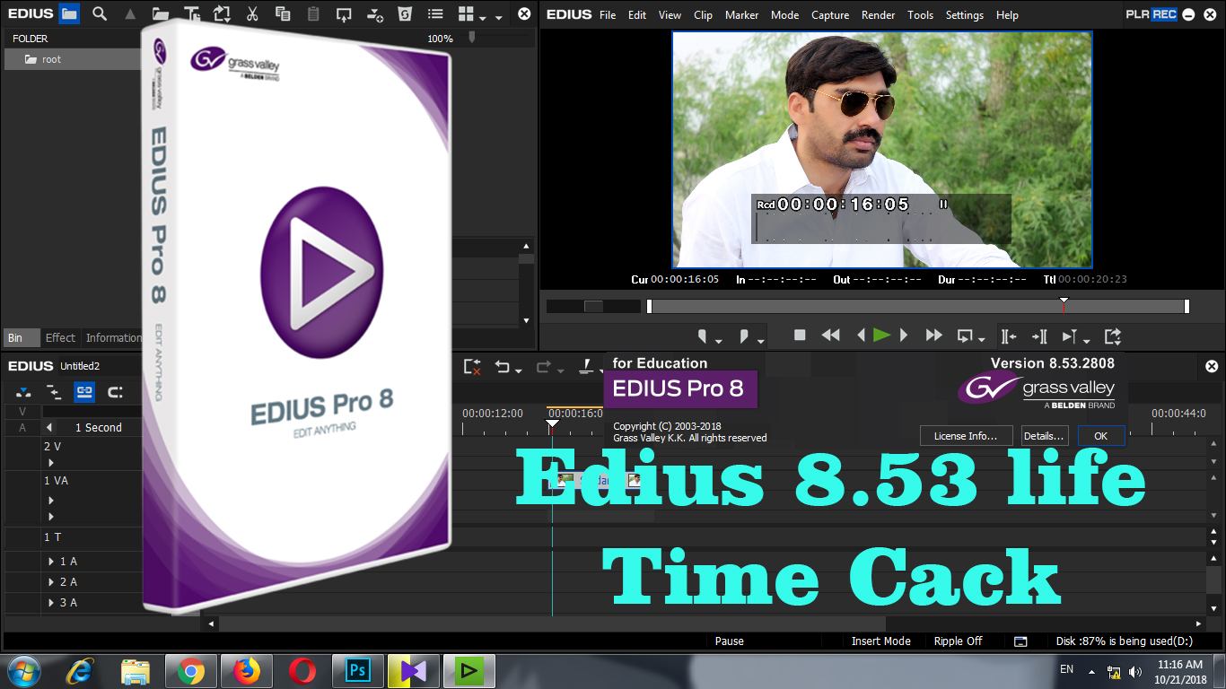Step back one frame in player
The height and width of the screenshot is (689, 1226).
click(861, 336)
